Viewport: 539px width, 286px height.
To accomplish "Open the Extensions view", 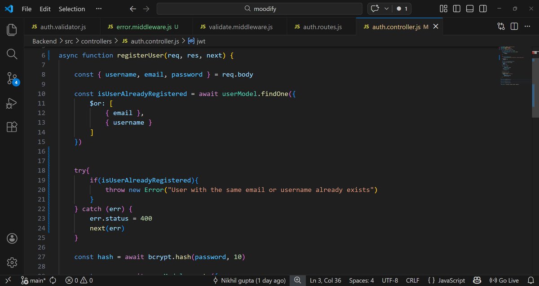I will point(12,128).
